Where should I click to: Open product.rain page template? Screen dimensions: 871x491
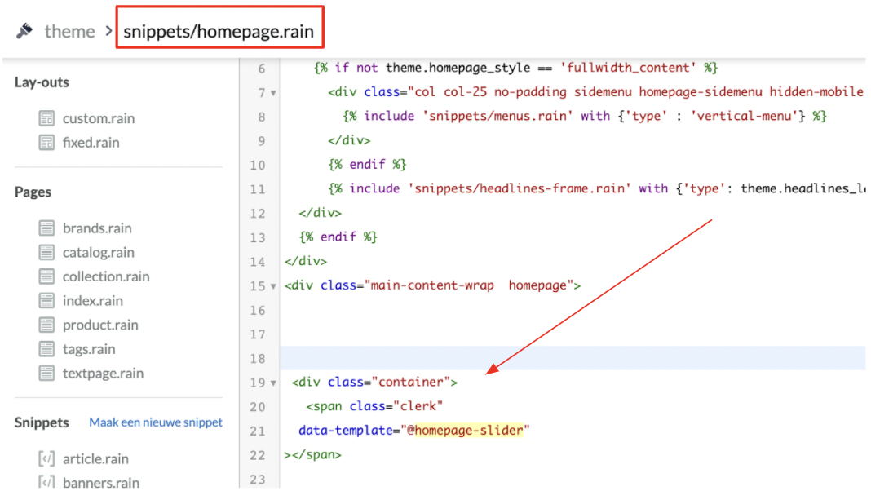100,325
